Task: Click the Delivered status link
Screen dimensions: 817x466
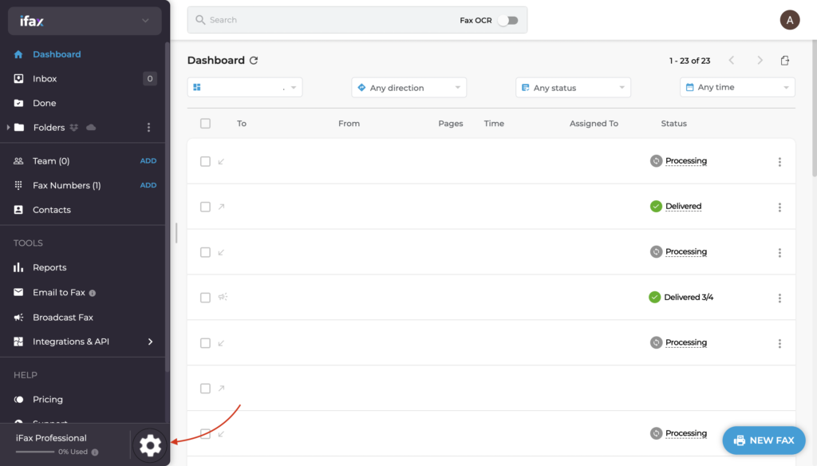Action: tap(683, 206)
